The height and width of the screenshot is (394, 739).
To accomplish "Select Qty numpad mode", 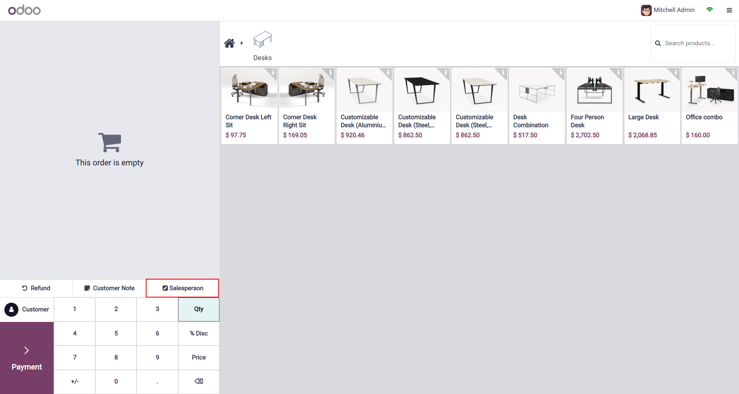I will (x=199, y=309).
